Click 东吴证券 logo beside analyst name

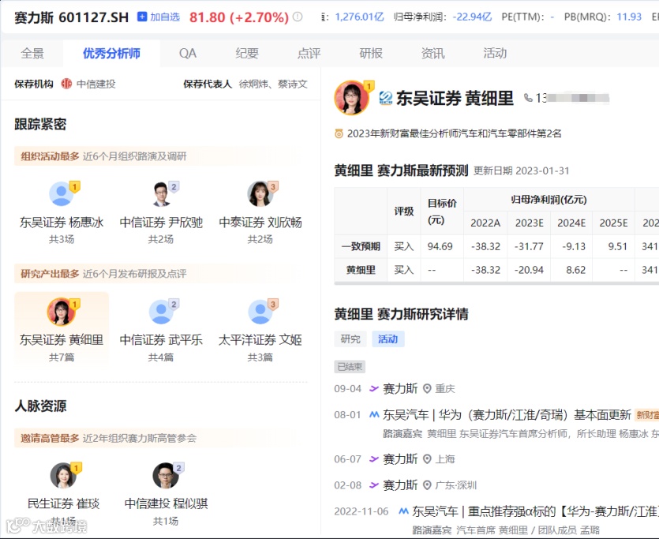[x=385, y=98]
